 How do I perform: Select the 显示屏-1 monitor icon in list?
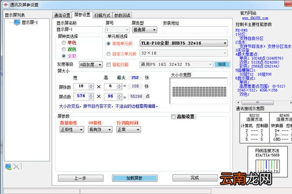tap(17, 23)
